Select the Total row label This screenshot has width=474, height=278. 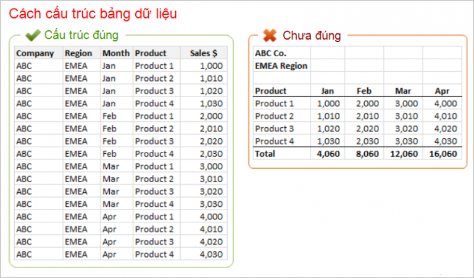[265, 153]
